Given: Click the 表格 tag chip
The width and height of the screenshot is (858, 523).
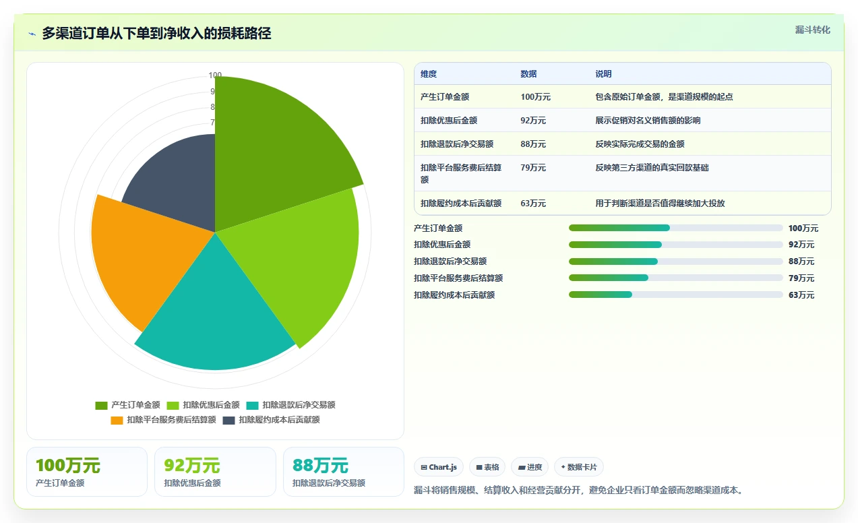Looking at the screenshot, I should click(x=487, y=467).
